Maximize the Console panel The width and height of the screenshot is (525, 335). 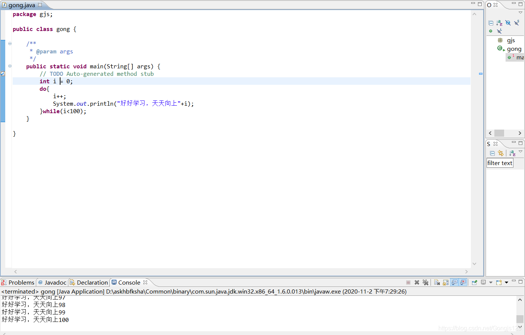[x=521, y=281]
